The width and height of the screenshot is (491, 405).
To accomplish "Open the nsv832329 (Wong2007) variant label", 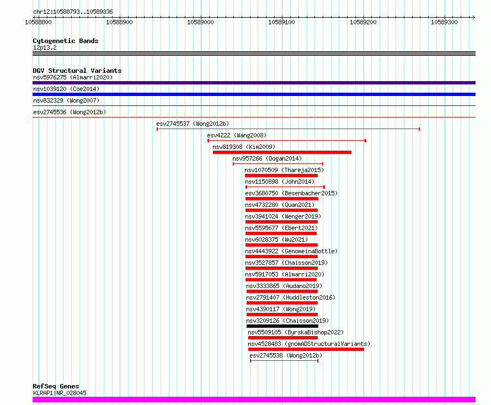I will pyautogui.click(x=66, y=100).
